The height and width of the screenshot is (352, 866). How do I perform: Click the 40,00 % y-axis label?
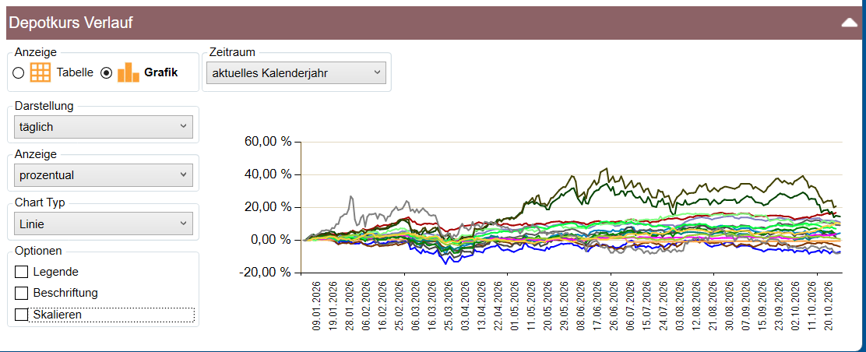click(268, 174)
